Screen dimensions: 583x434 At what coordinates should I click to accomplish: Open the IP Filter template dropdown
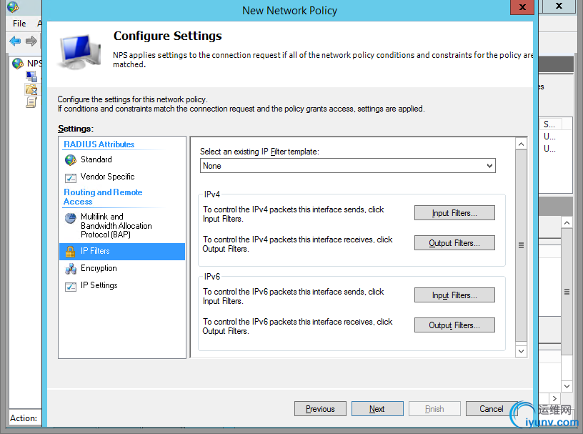(348, 166)
